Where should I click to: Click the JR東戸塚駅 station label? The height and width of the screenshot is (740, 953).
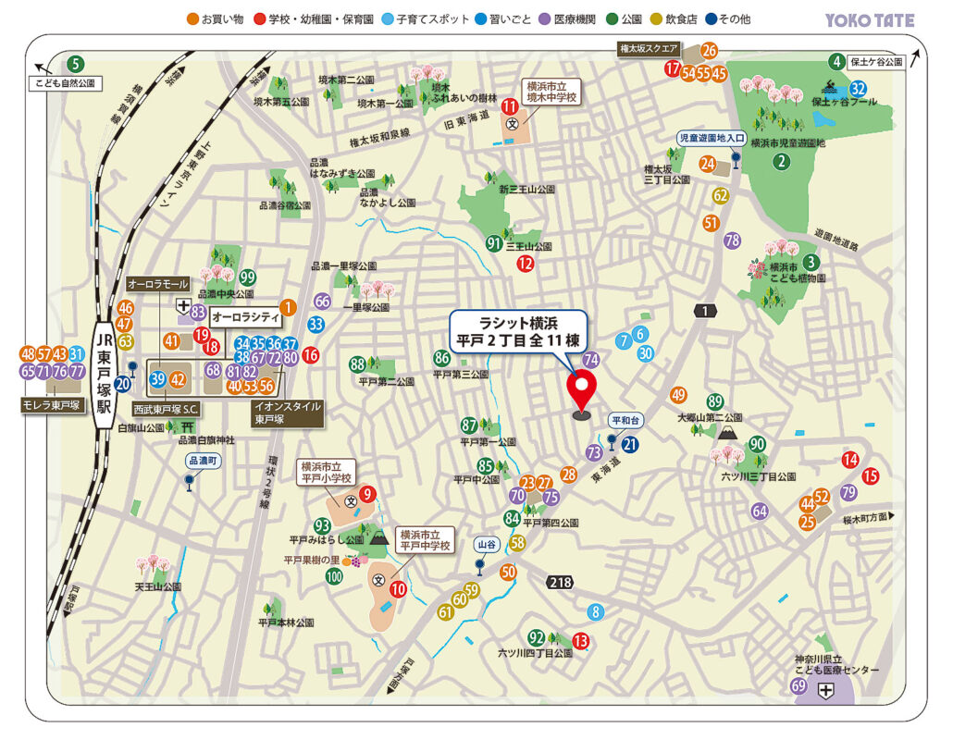tap(106, 376)
